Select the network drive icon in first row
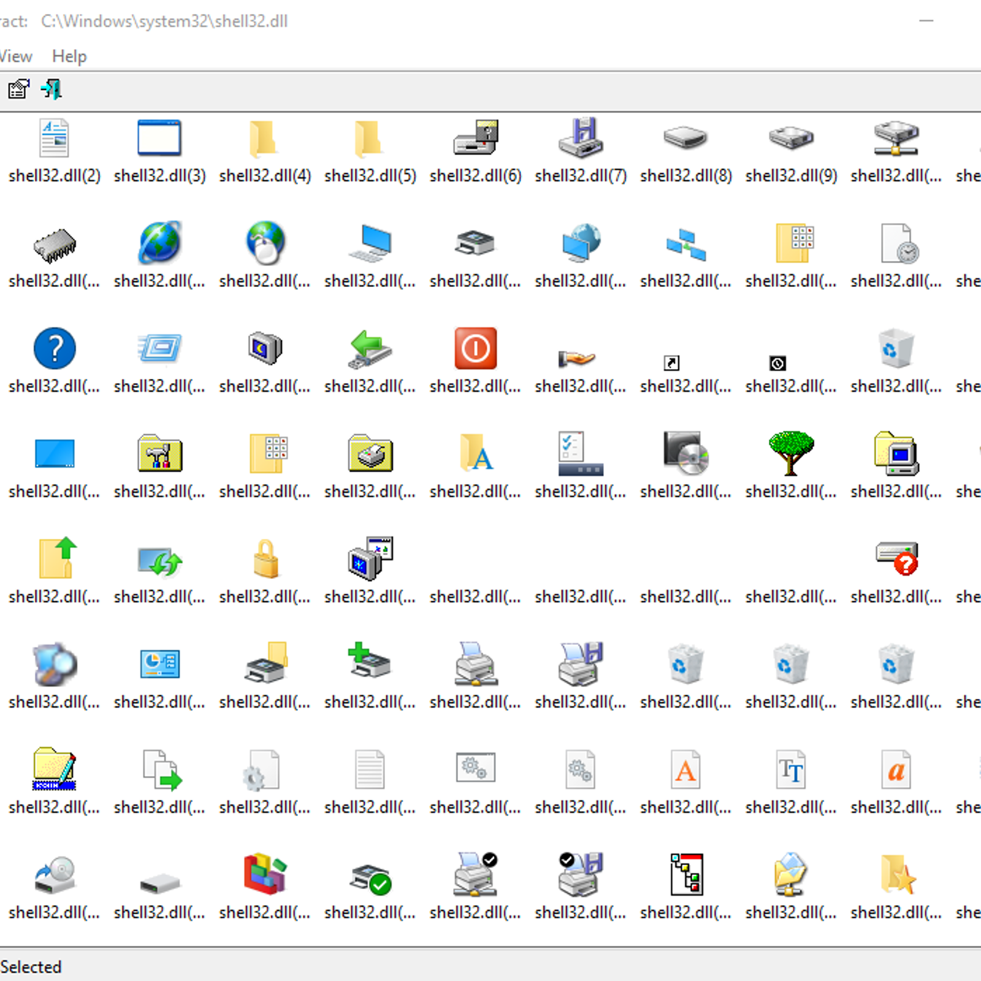This screenshot has width=981, height=981. (896, 138)
